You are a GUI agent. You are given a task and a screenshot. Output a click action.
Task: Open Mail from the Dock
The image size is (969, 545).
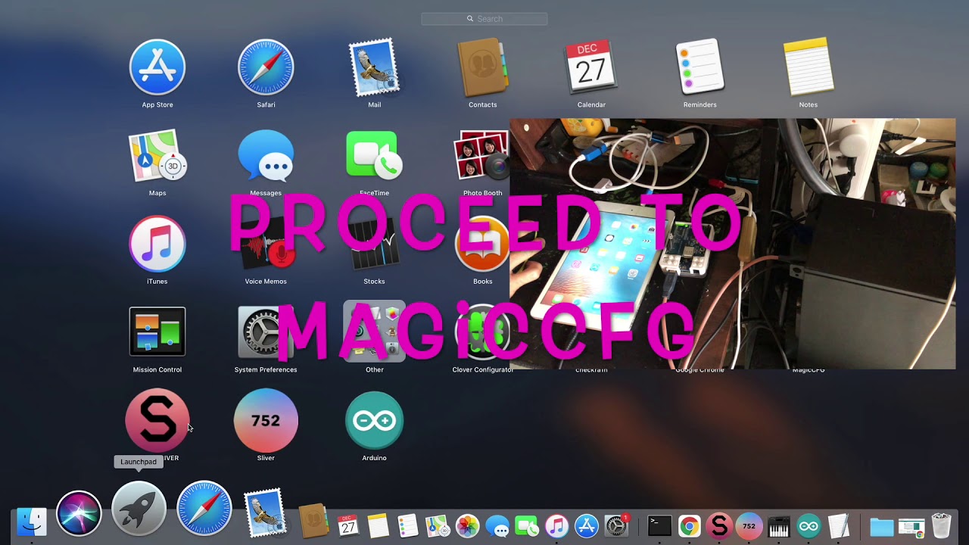tap(265, 513)
